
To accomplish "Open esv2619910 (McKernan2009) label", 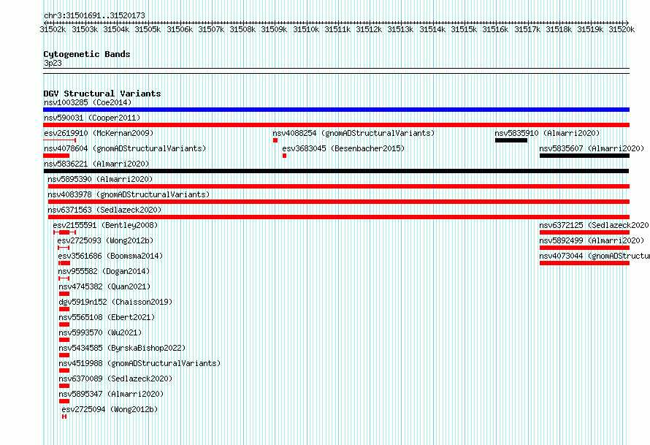I will tap(99, 133).
